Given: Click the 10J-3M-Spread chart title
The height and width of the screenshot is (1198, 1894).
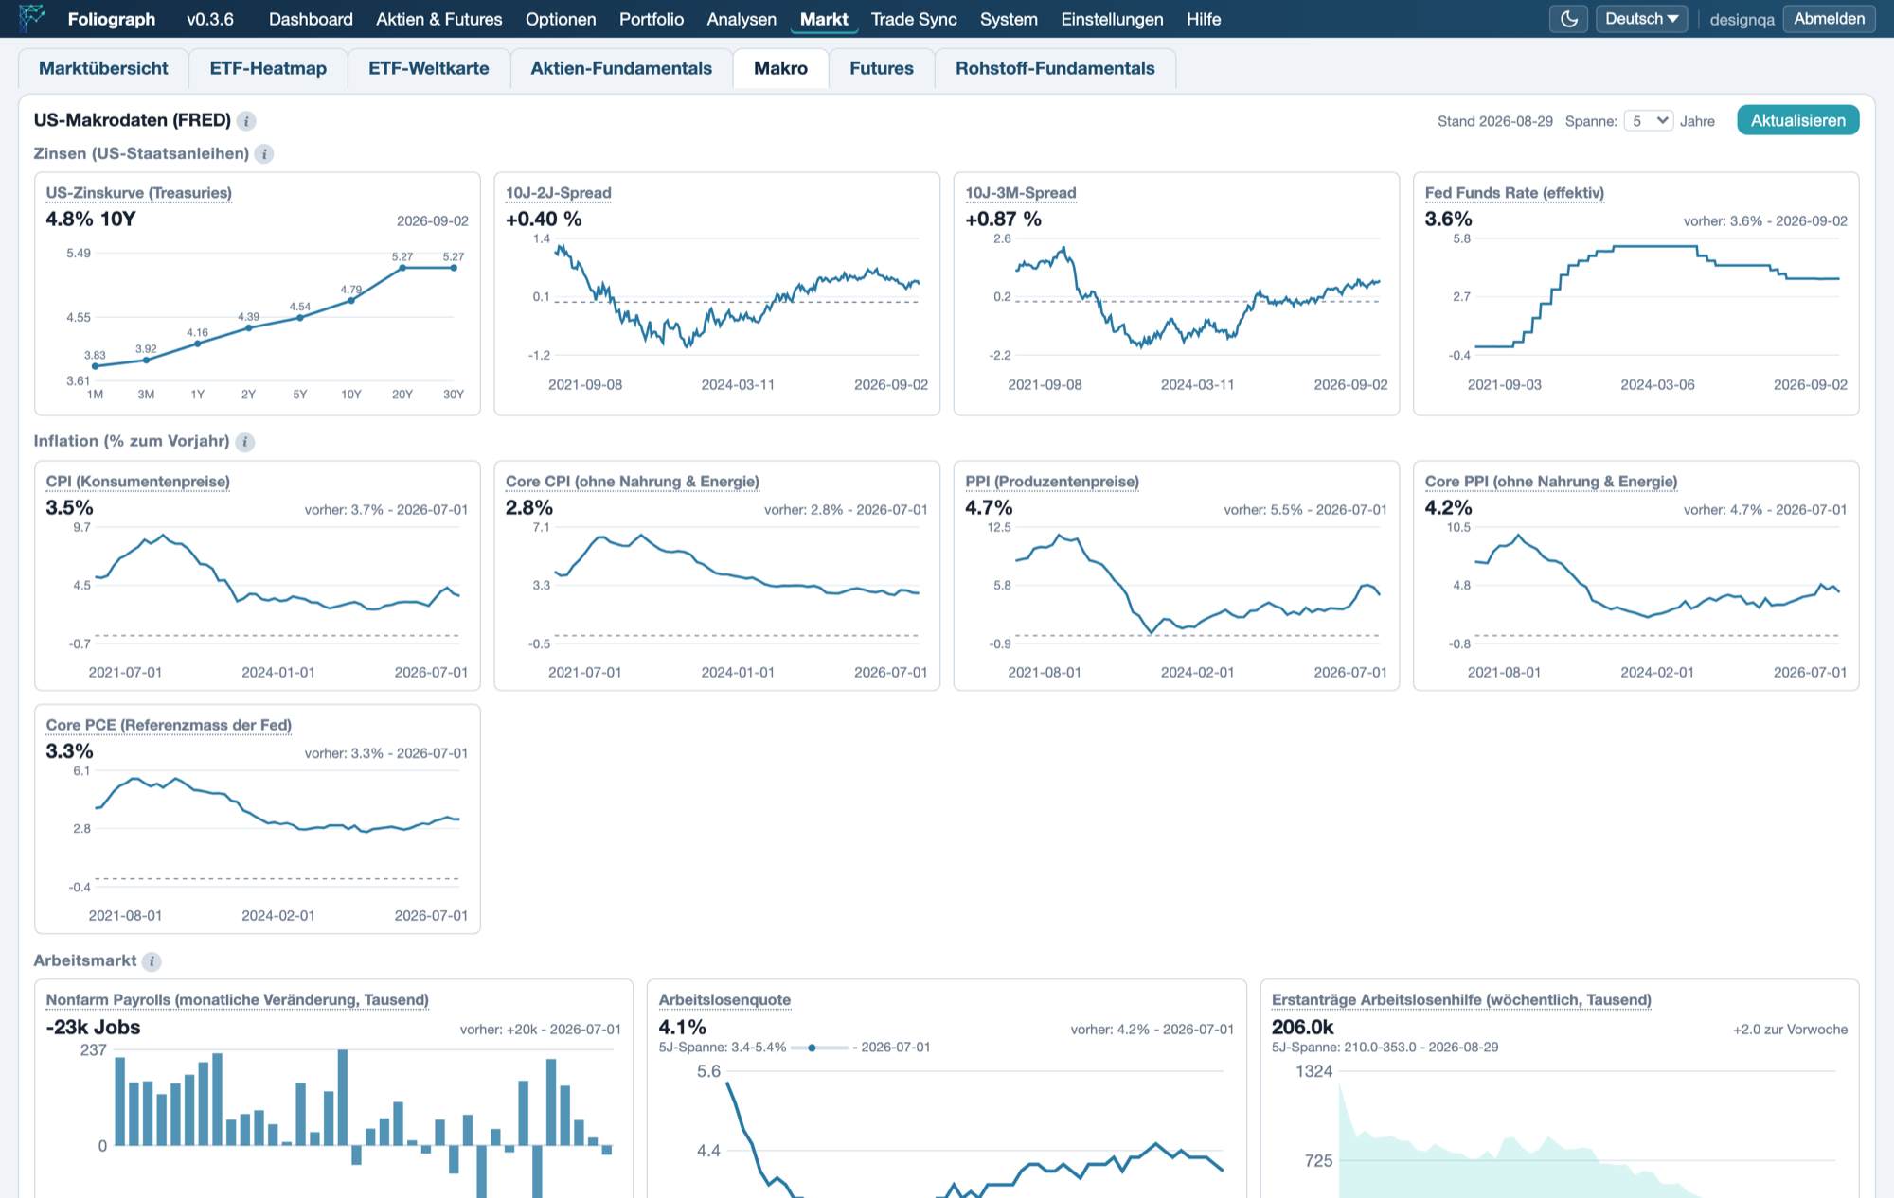Looking at the screenshot, I should point(1021,193).
